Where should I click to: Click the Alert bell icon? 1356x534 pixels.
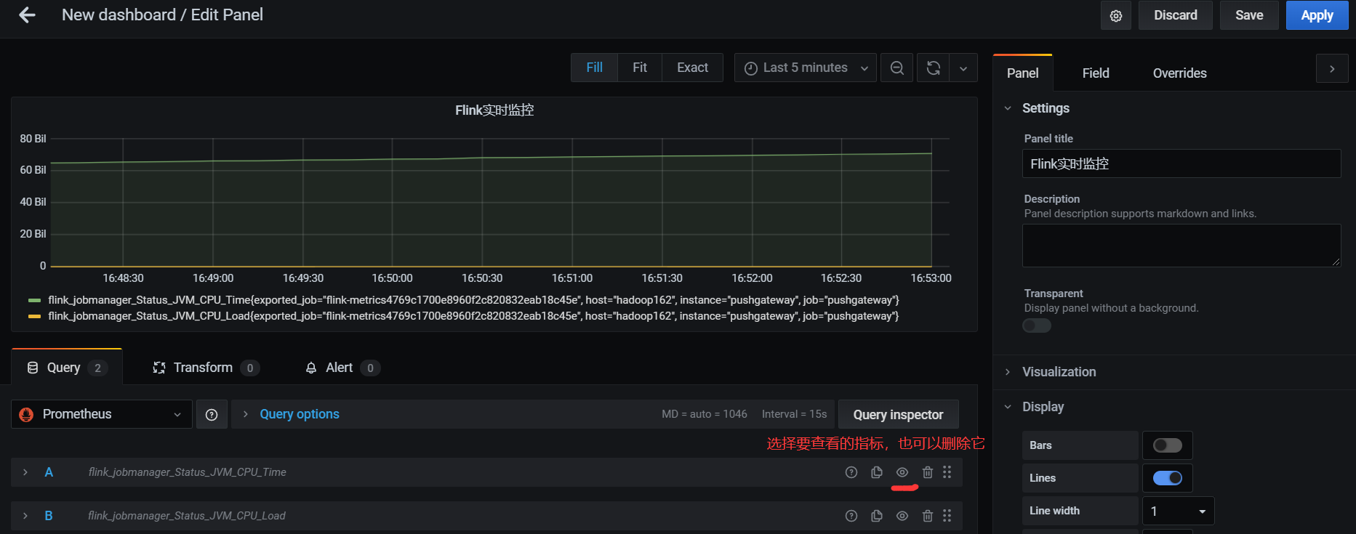click(x=311, y=368)
